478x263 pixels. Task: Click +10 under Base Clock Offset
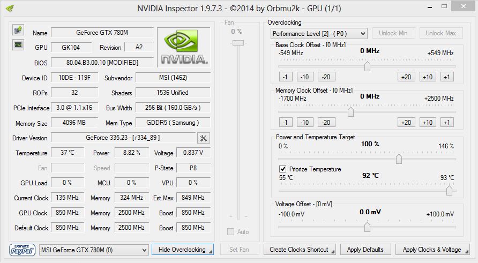(428, 77)
